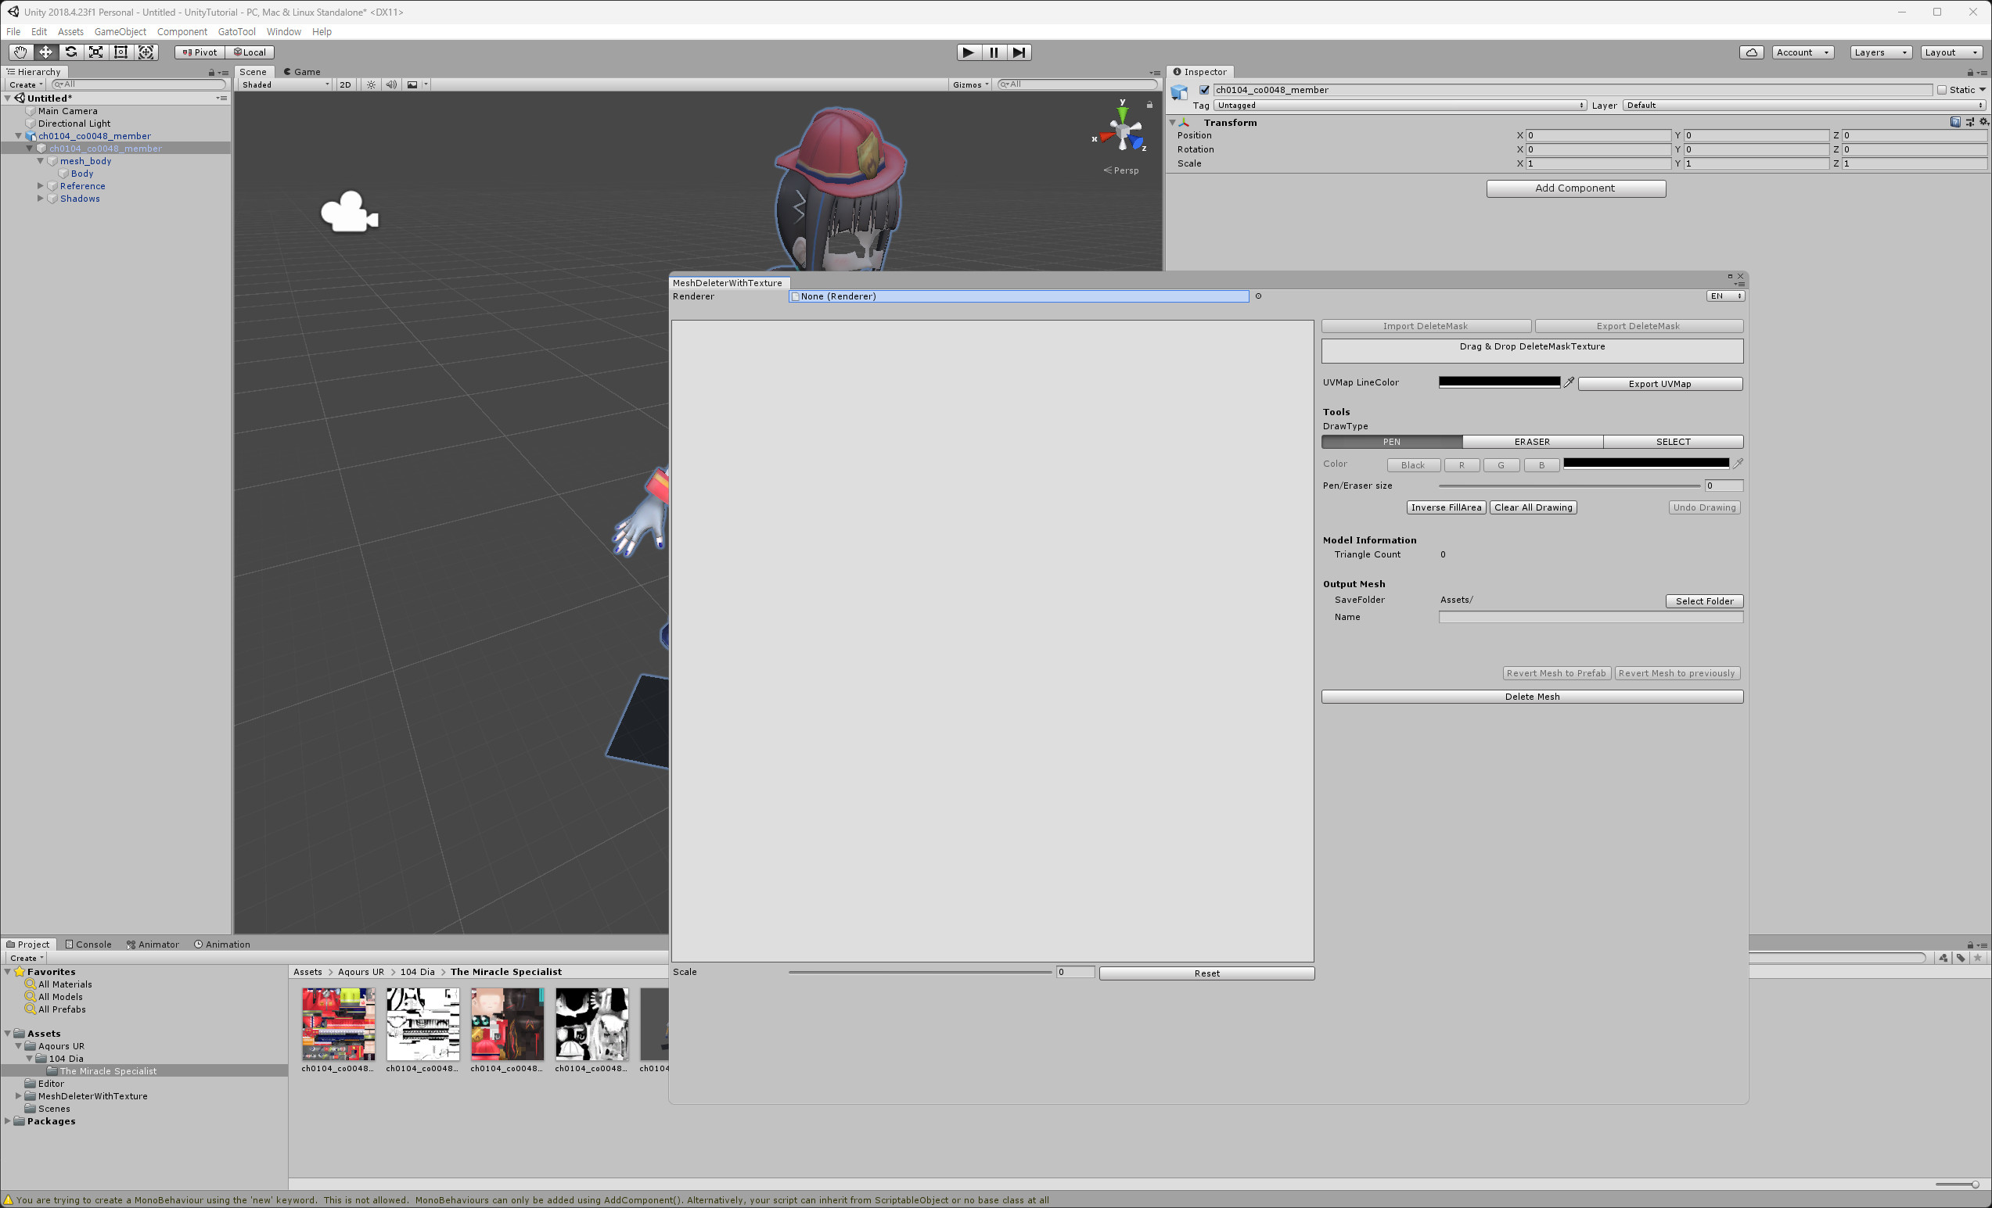Viewport: 1992px width, 1208px height.
Task: Open the Transform component settings gear
Action: point(1983,122)
